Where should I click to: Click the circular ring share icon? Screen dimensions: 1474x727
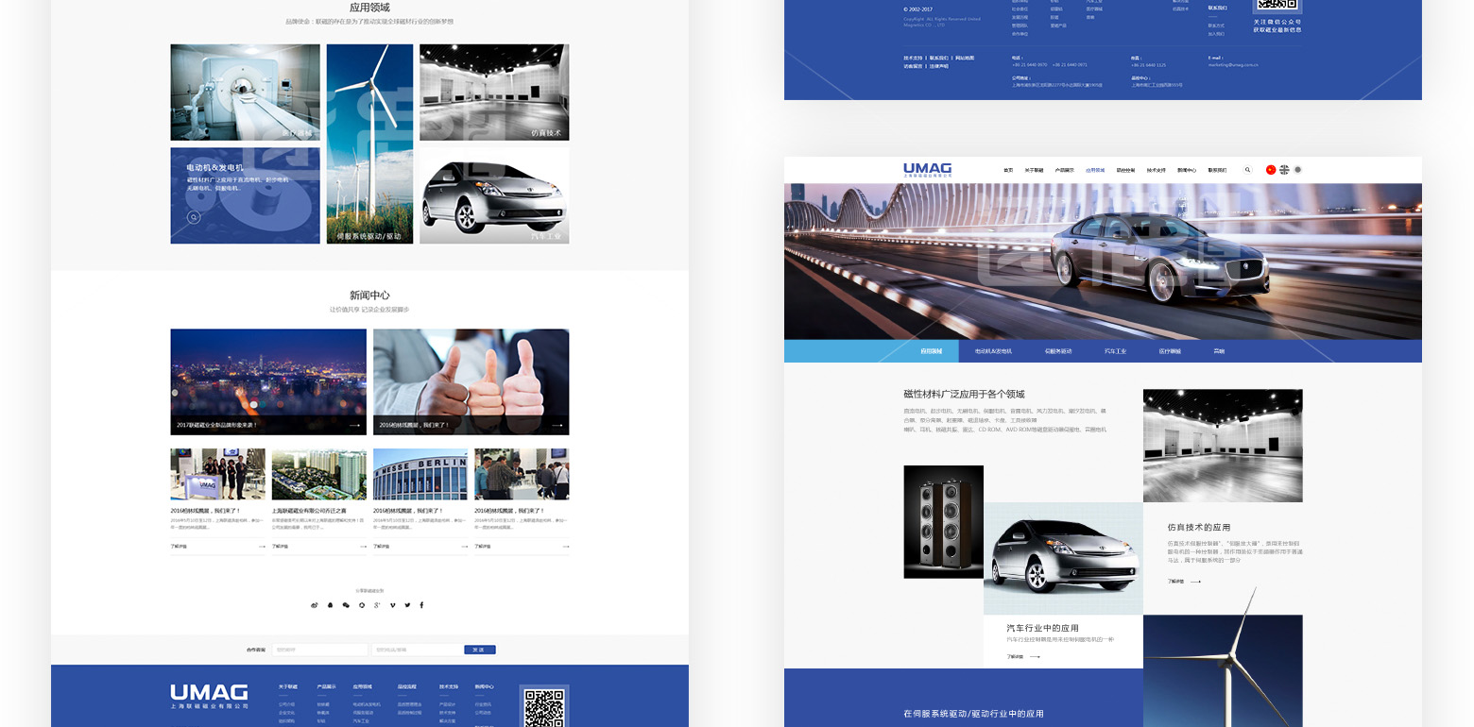click(361, 605)
